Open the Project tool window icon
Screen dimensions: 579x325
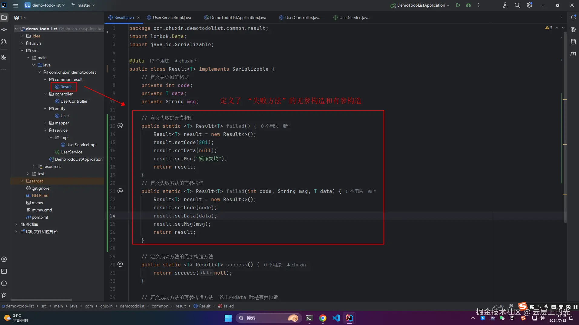[4, 18]
